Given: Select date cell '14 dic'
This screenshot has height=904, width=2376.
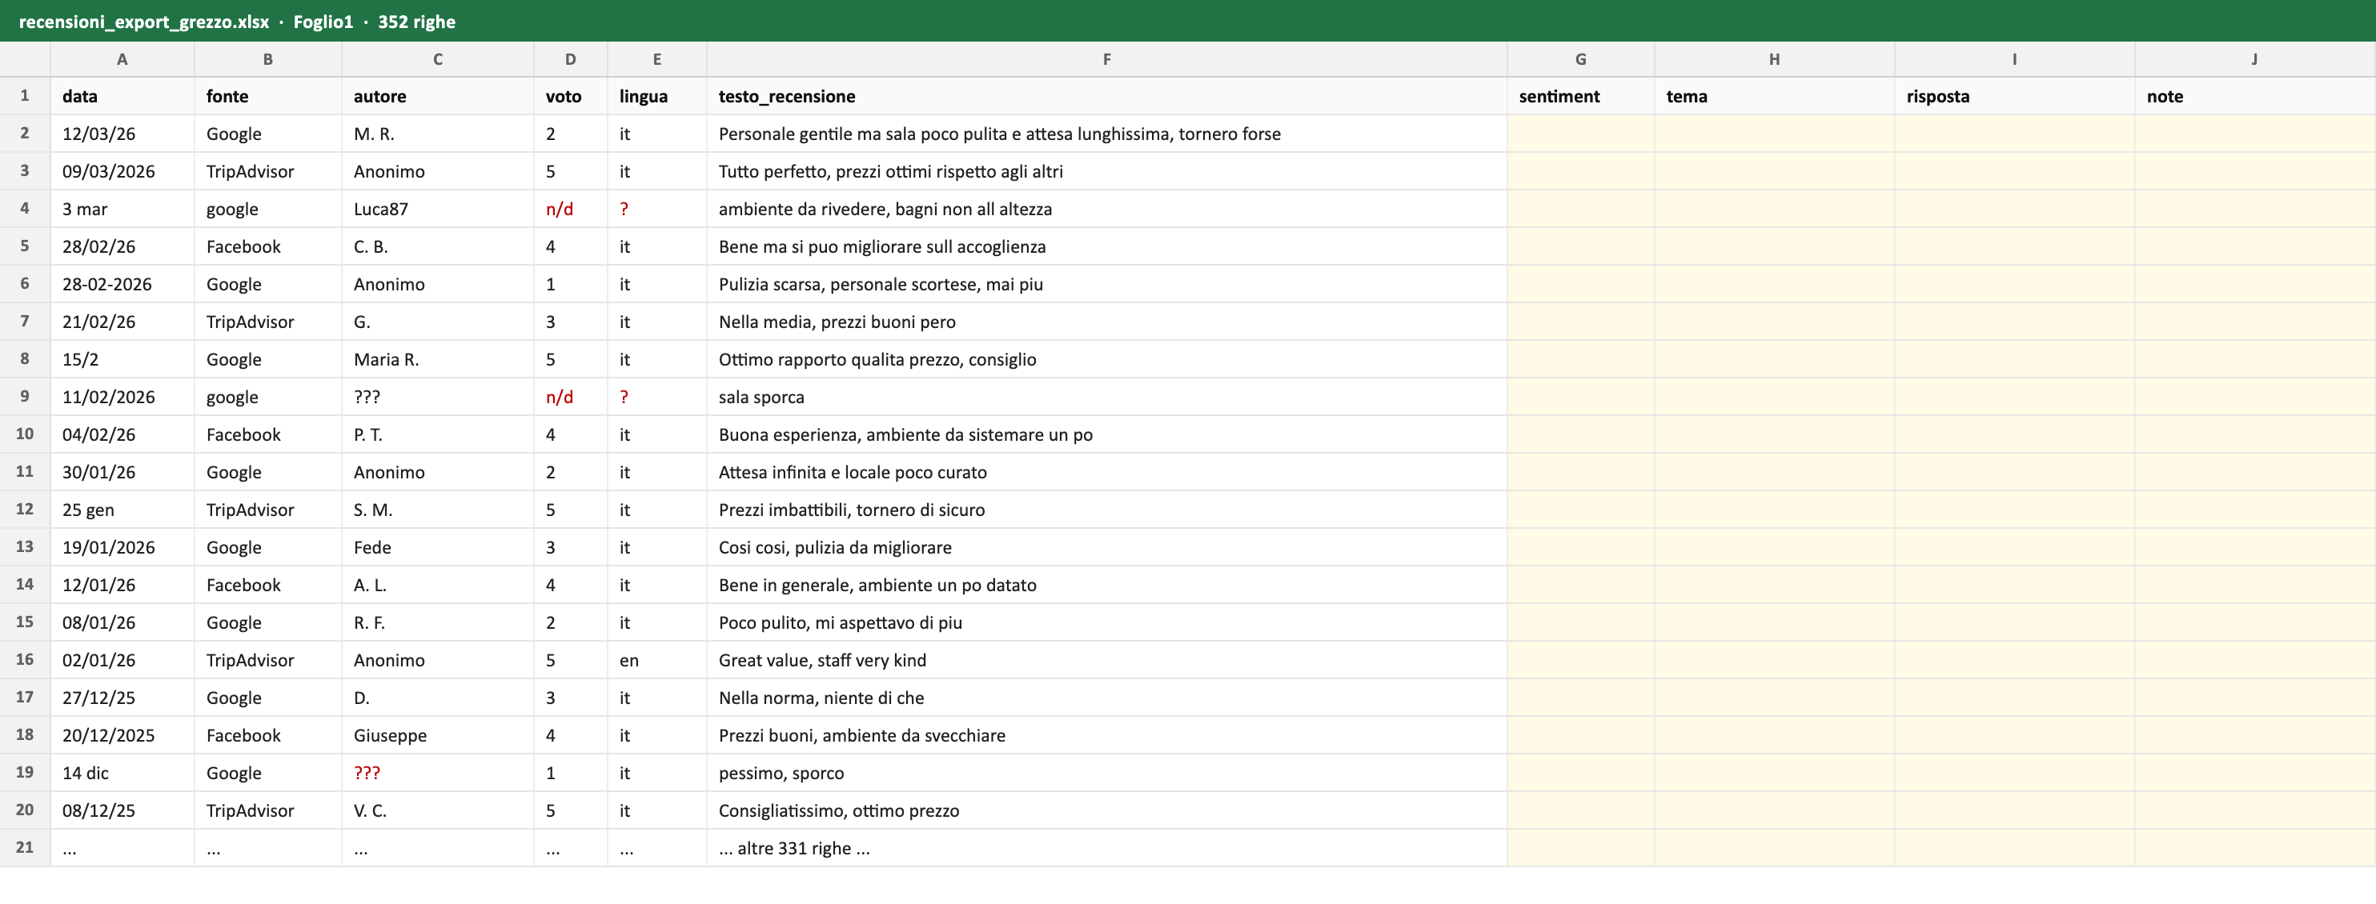Looking at the screenshot, I should click(x=122, y=773).
